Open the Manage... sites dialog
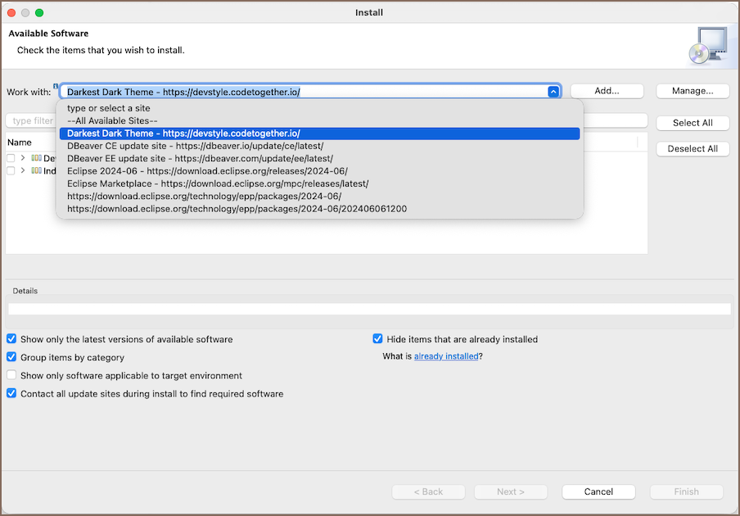Screen dimensions: 740x516 (693, 91)
